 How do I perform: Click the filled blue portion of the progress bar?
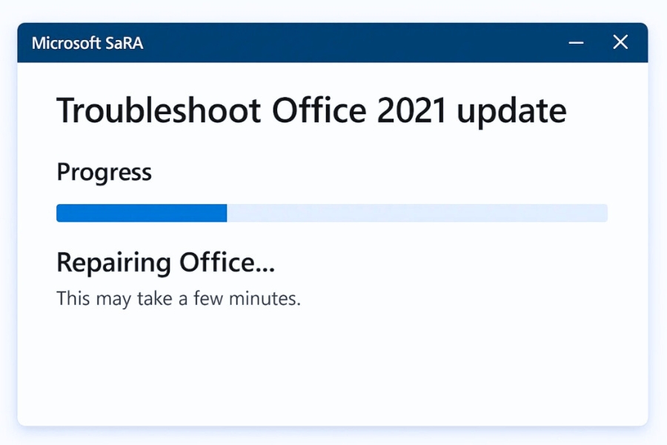[x=141, y=213]
